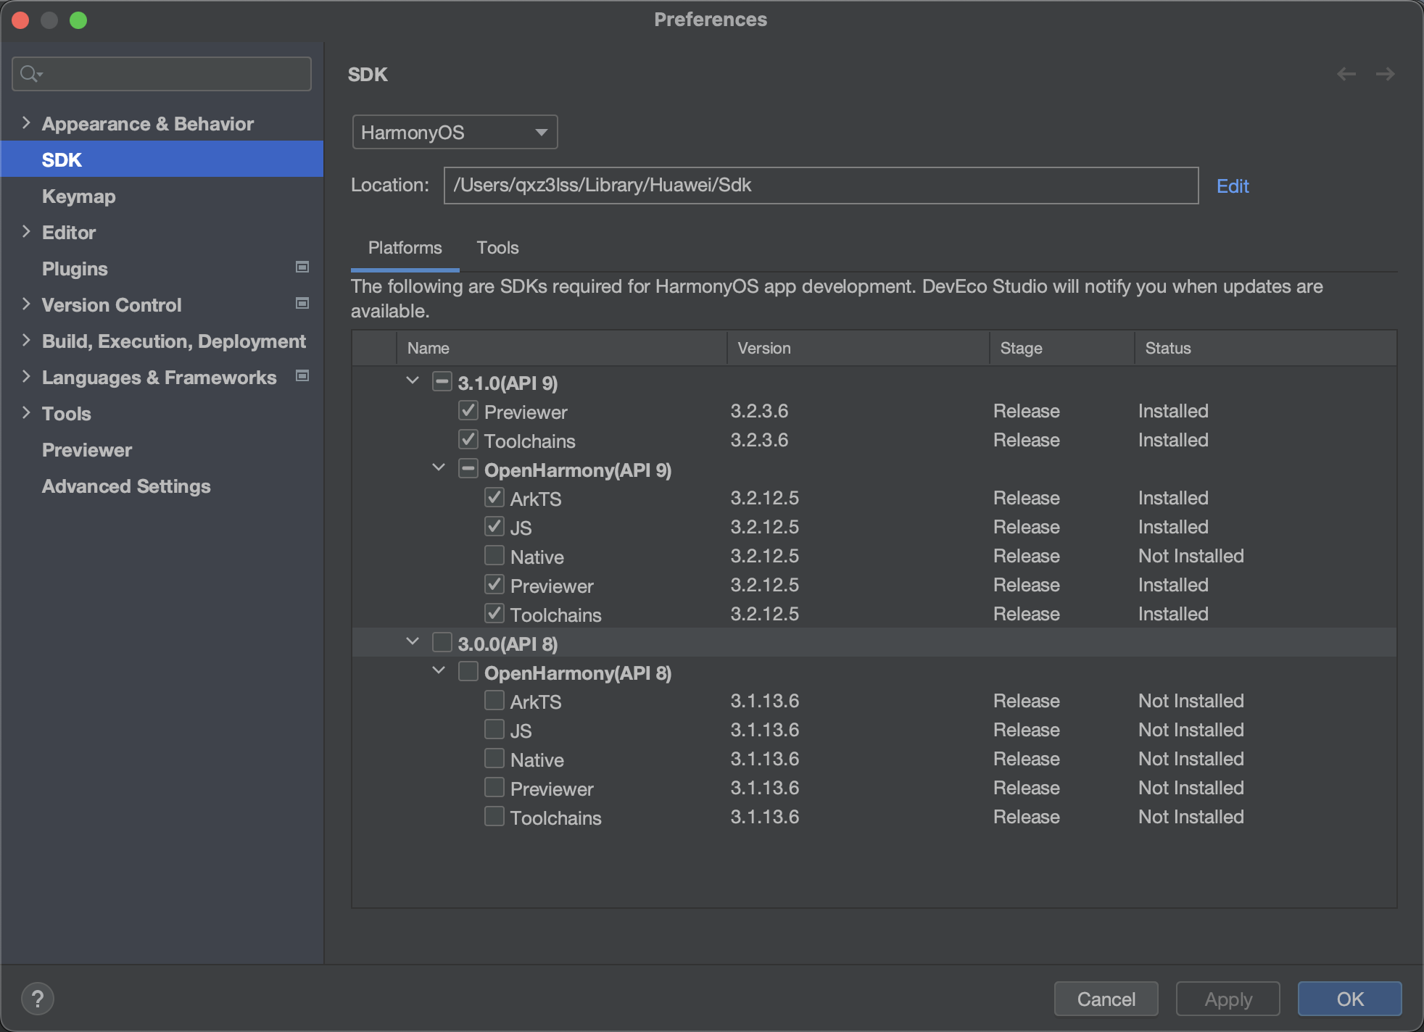Open Plugins settings
Screen dimensions: 1424x1032
tap(75, 269)
